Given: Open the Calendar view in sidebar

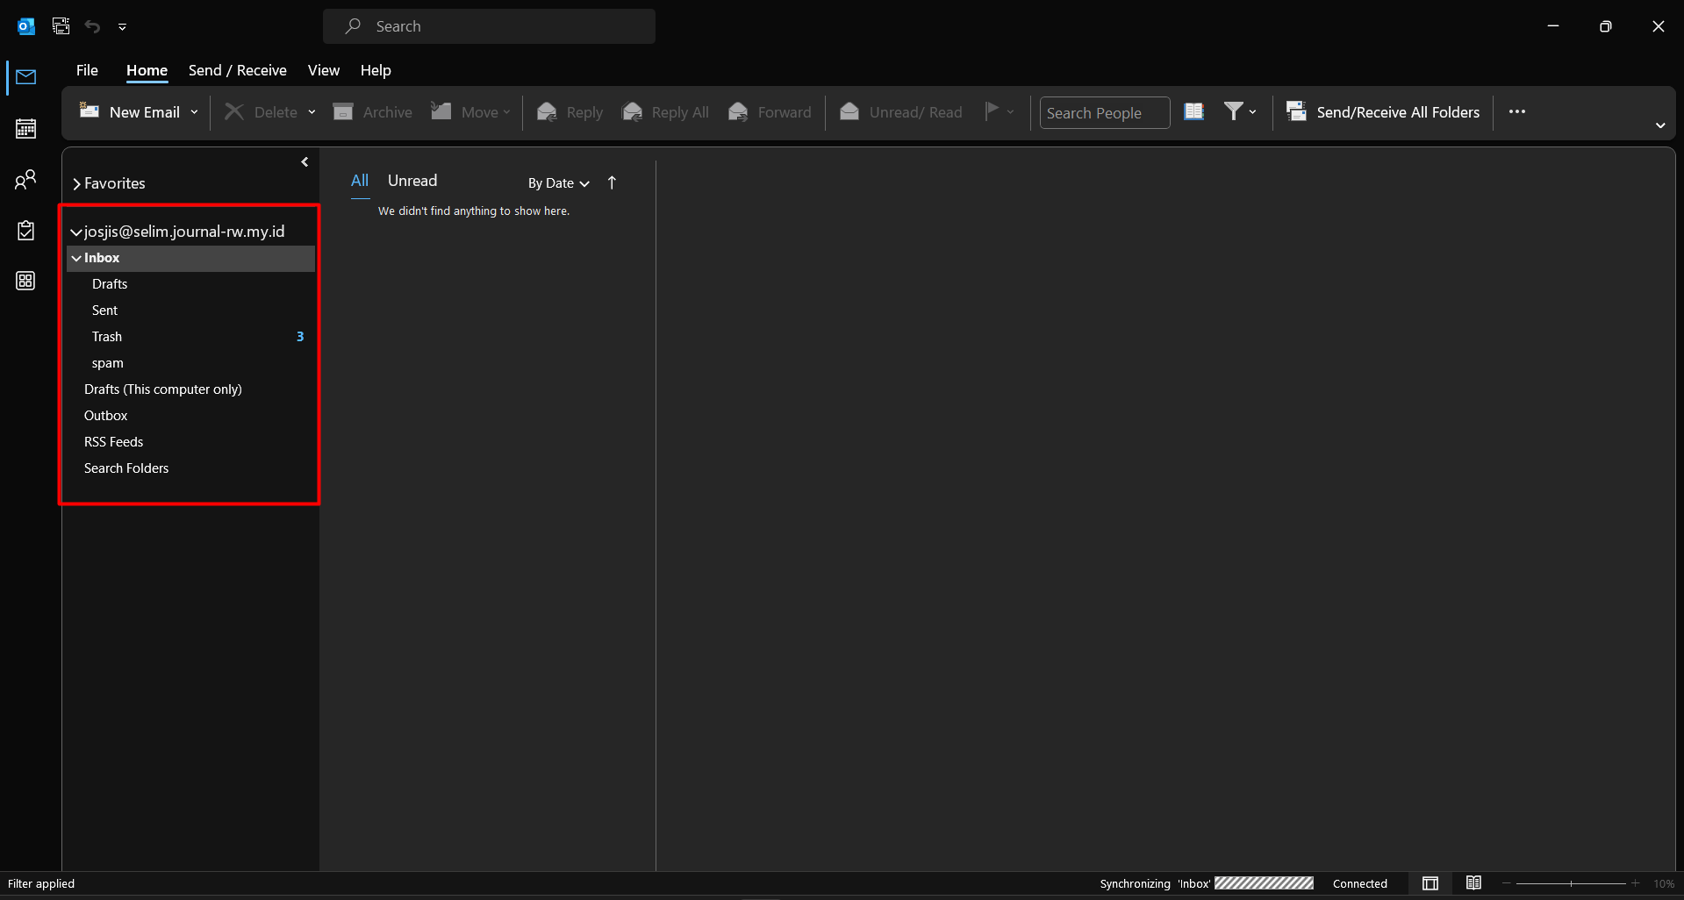Looking at the screenshot, I should 25,129.
